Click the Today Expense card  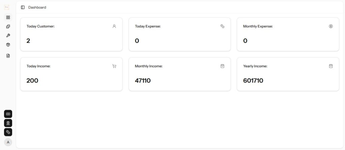pos(180,34)
